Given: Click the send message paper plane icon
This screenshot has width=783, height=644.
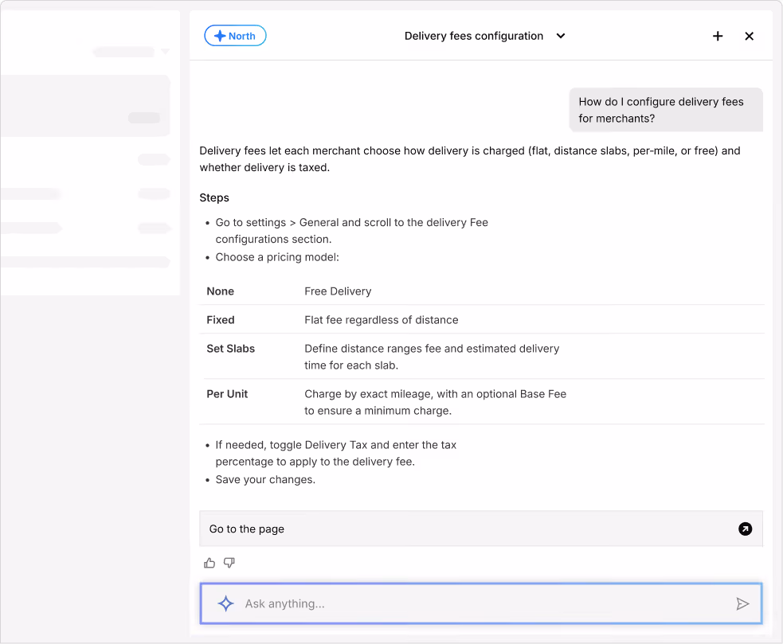Looking at the screenshot, I should point(742,603).
